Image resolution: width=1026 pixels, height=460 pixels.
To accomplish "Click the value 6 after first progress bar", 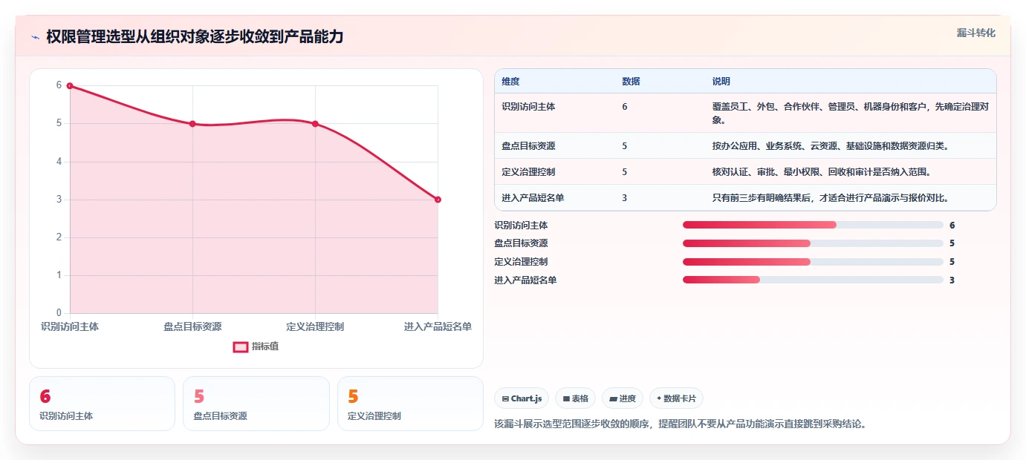I will [952, 225].
